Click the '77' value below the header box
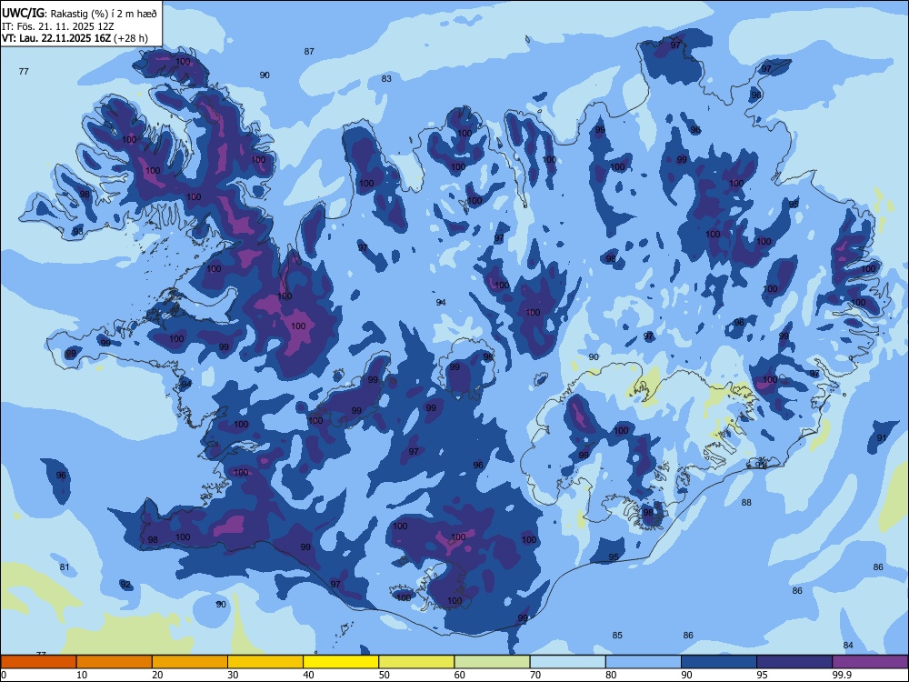 (24, 71)
